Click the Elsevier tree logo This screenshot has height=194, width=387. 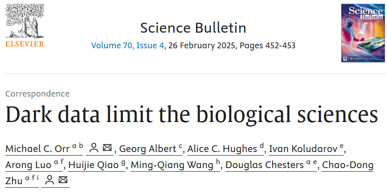pos(24,21)
